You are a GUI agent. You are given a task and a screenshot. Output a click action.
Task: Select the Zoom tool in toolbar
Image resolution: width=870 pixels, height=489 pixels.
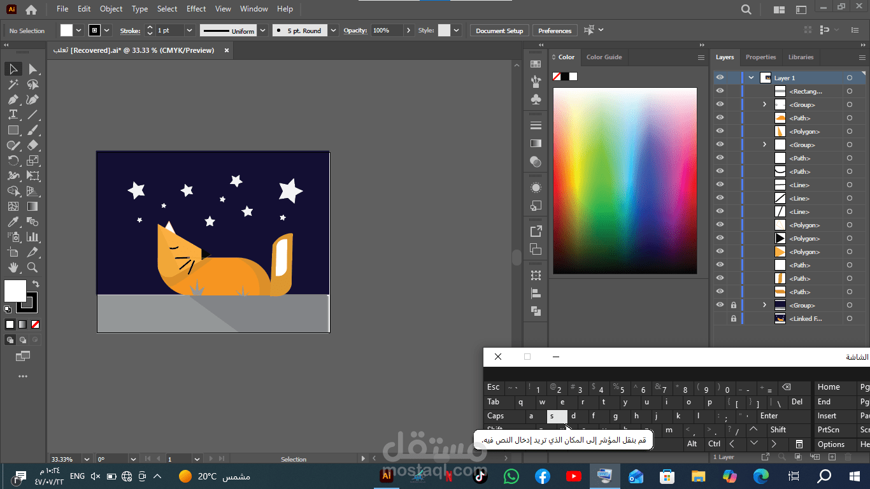point(32,267)
